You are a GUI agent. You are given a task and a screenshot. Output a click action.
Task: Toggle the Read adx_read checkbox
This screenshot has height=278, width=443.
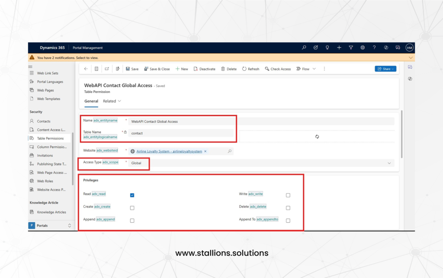132,195
